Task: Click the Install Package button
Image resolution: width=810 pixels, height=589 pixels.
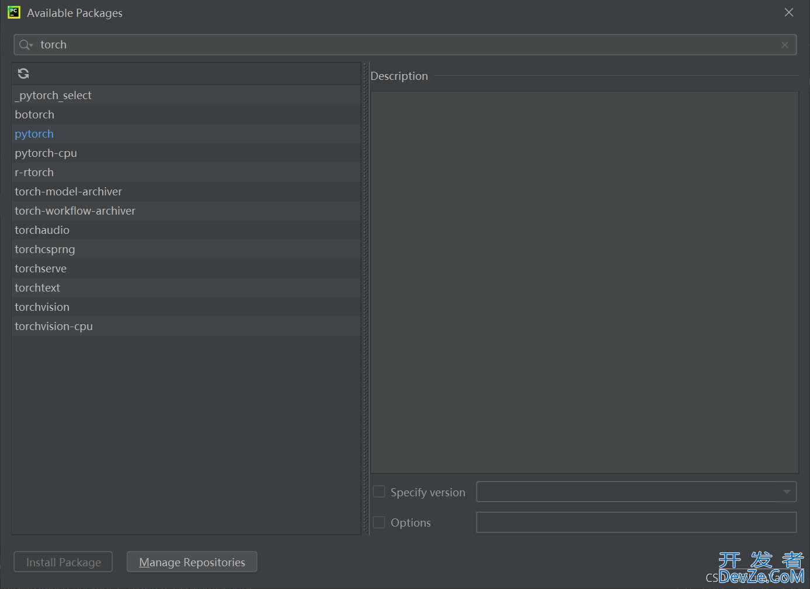Action: (x=63, y=562)
